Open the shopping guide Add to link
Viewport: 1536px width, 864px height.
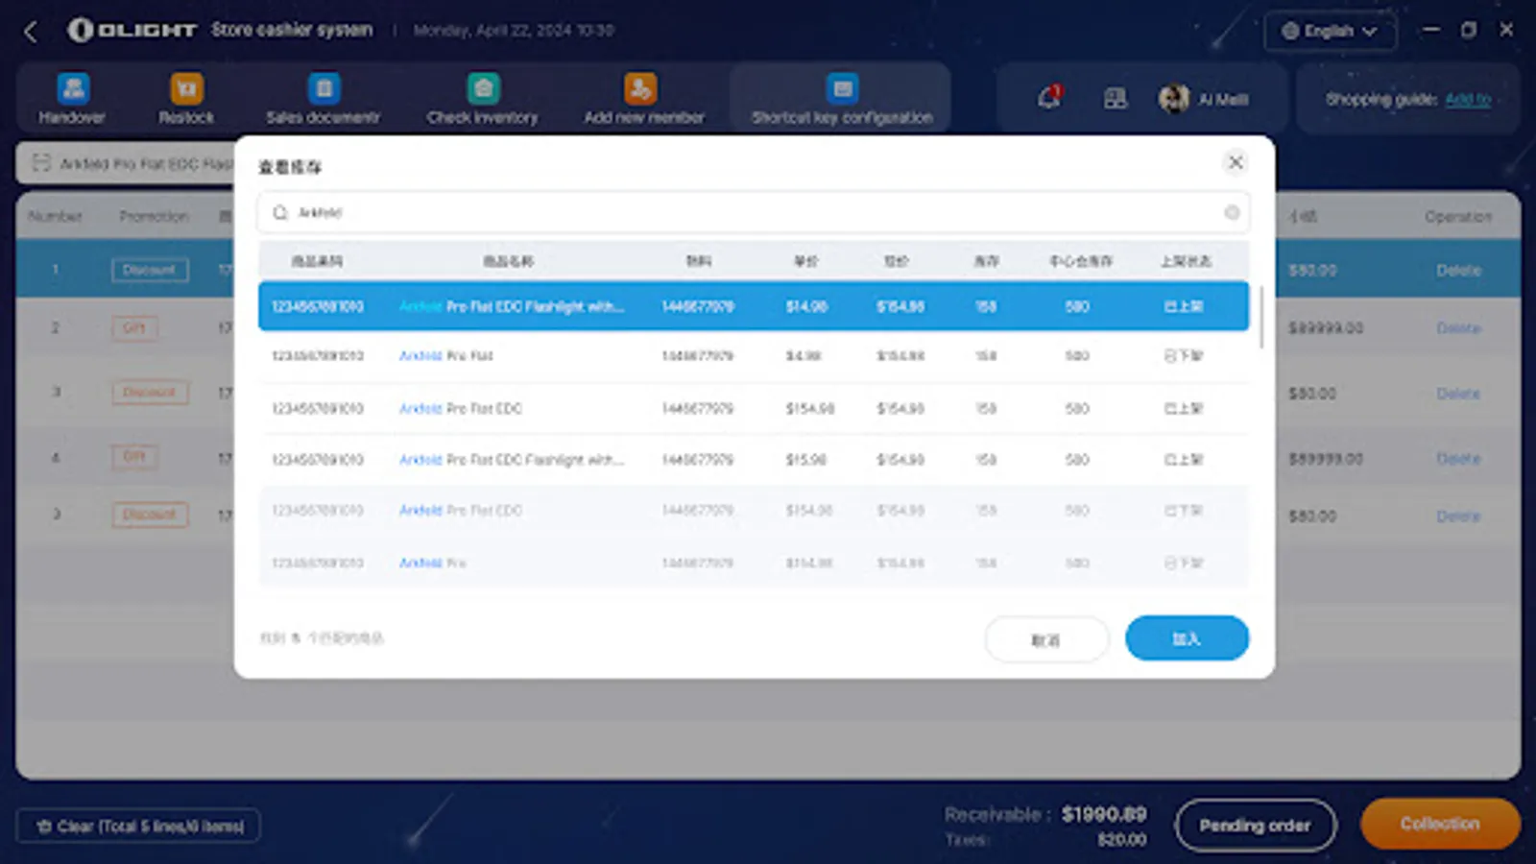[x=1467, y=99]
